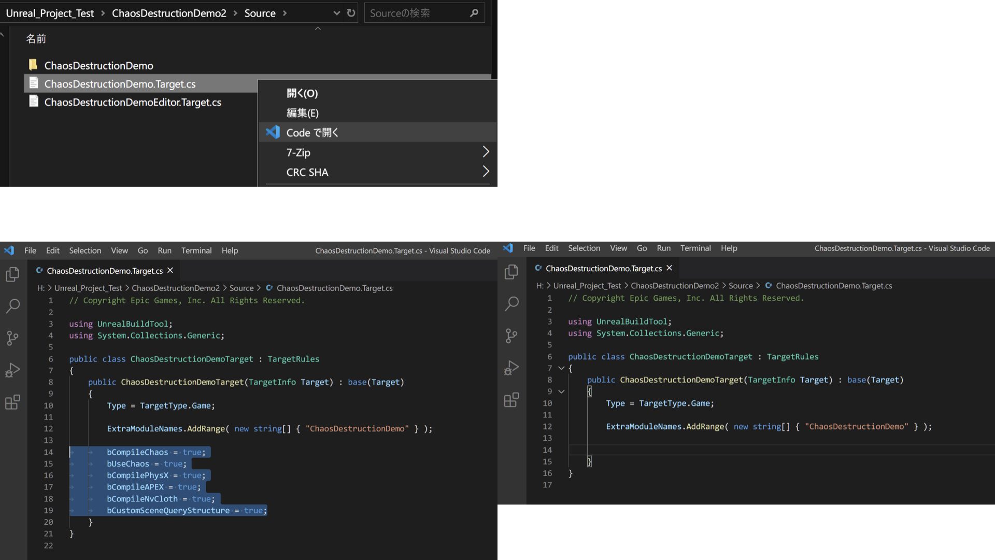This screenshot has width=995, height=560.
Task: Click 'bCustomSceneQueryStructure = true;' line in left editor
Action: pos(187,511)
